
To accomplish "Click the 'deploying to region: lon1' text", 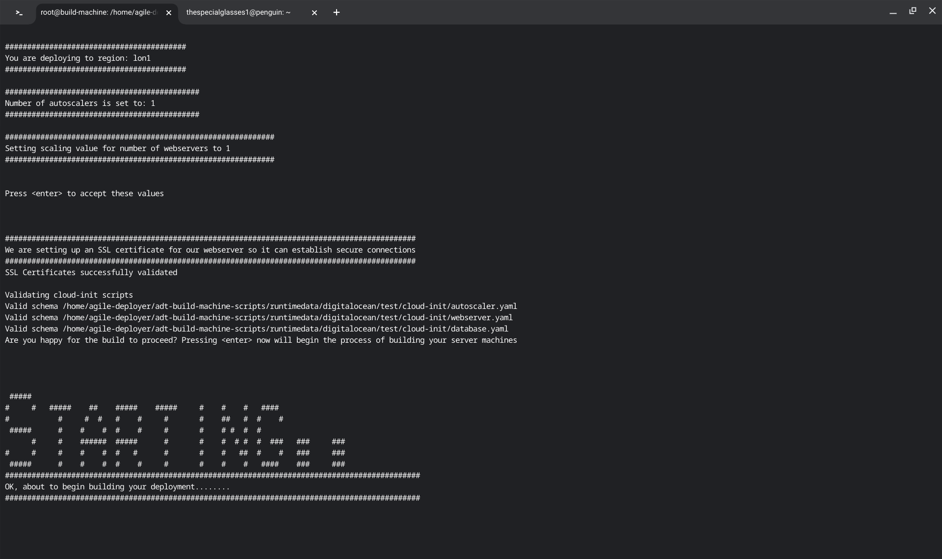I will [x=78, y=58].
